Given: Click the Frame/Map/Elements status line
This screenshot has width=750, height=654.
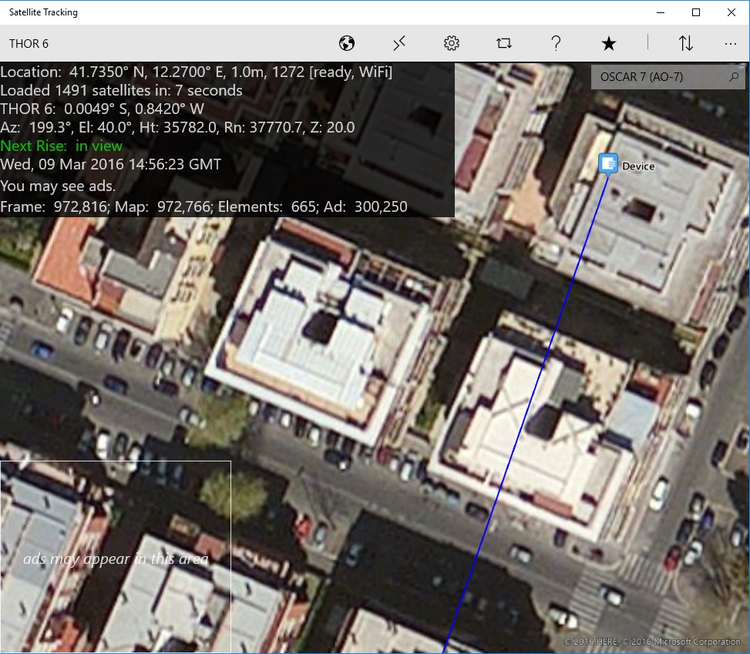Looking at the screenshot, I should tap(203, 206).
